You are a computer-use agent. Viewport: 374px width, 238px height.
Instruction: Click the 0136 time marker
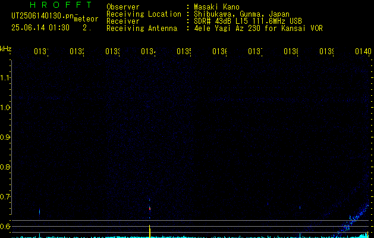(219, 52)
